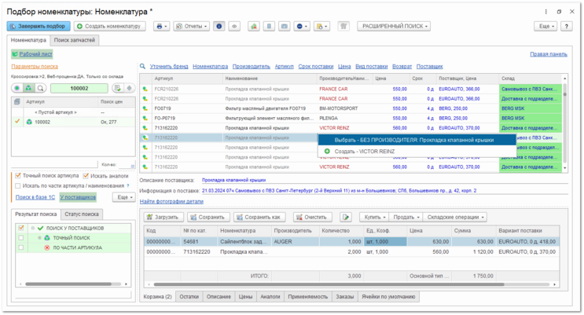Click row icon of FO0719 result
This screenshot has width=584, height=315.
coord(145,108)
